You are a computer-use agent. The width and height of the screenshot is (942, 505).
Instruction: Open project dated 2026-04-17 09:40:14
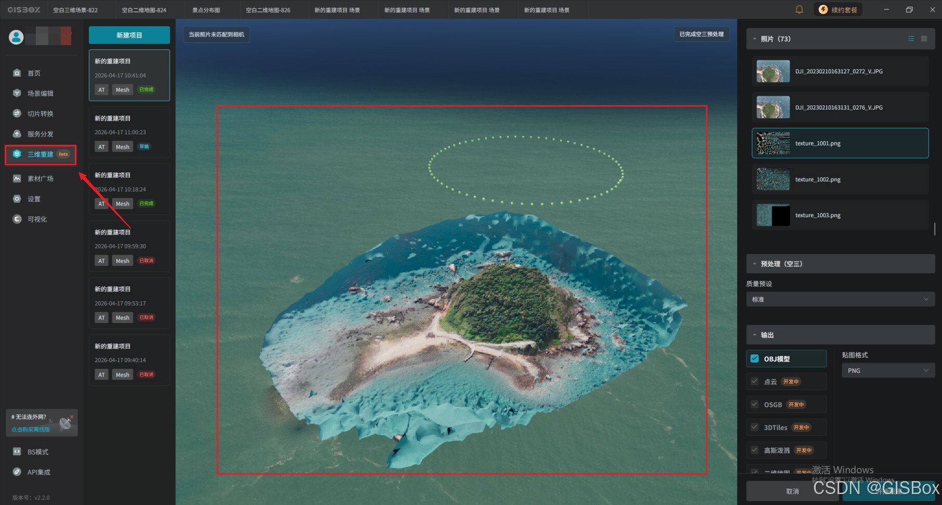(x=129, y=360)
